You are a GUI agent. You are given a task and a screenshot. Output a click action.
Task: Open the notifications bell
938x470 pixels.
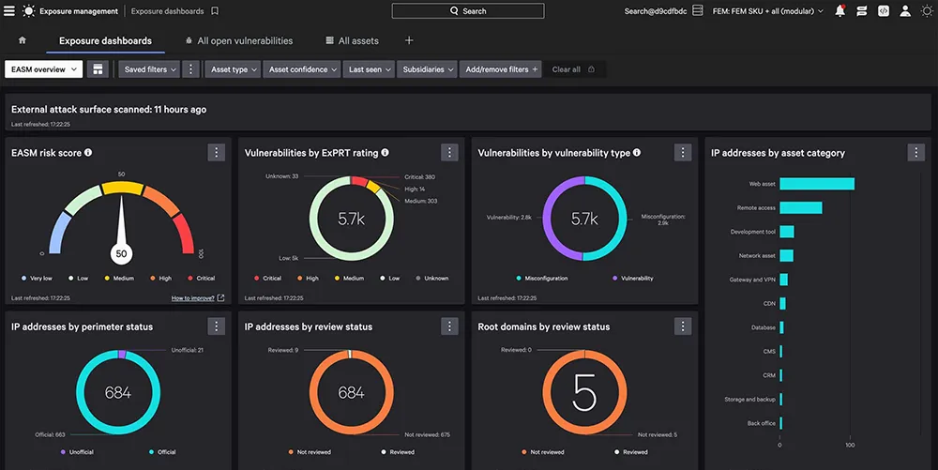click(x=840, y=10)
